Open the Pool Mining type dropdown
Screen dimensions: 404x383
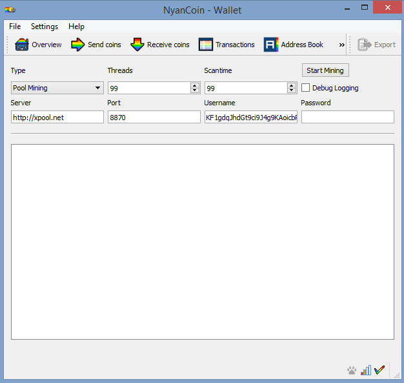(57, 88)
